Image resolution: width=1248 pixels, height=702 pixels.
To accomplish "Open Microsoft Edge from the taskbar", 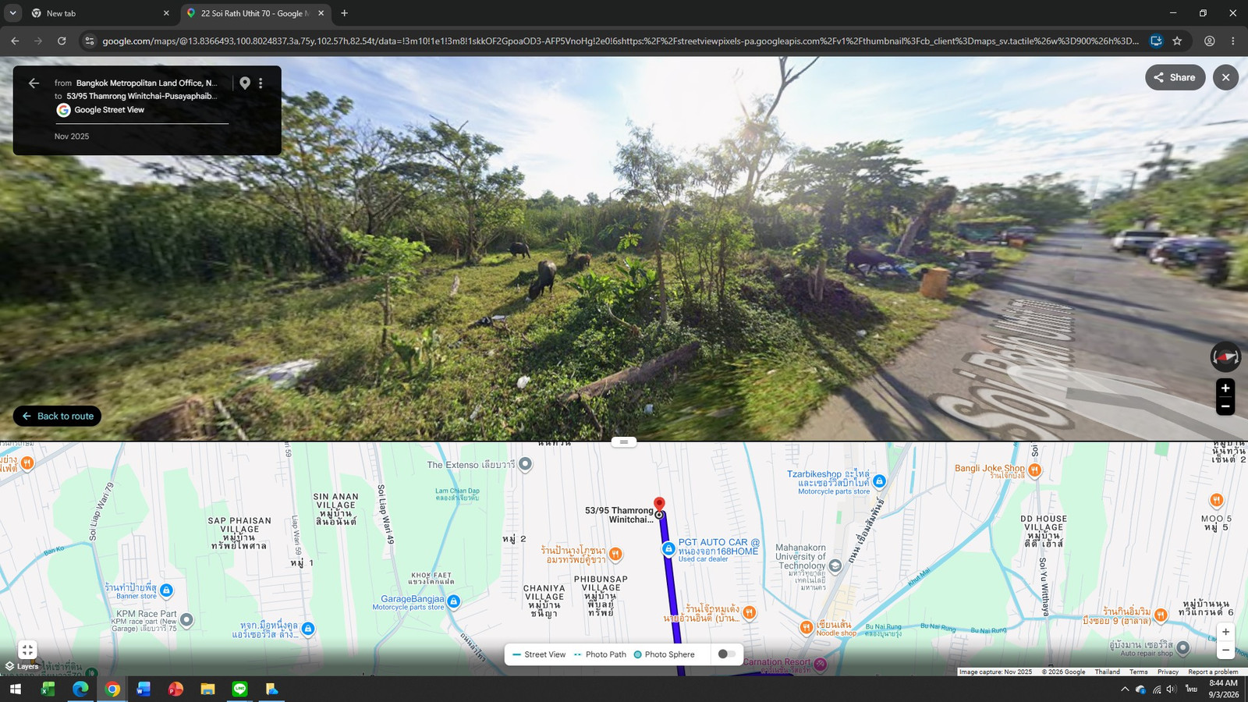I will point(80,689).
